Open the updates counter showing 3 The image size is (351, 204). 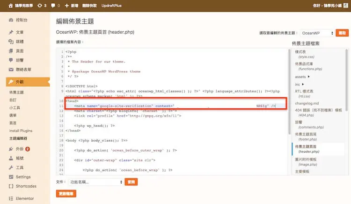[x=42, y=6]
